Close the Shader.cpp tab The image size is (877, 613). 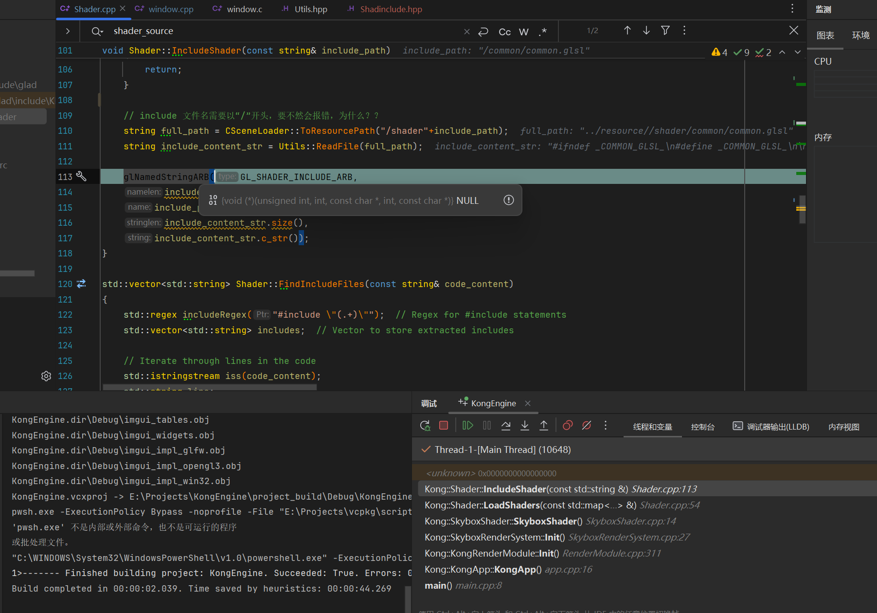coord(123,9)
